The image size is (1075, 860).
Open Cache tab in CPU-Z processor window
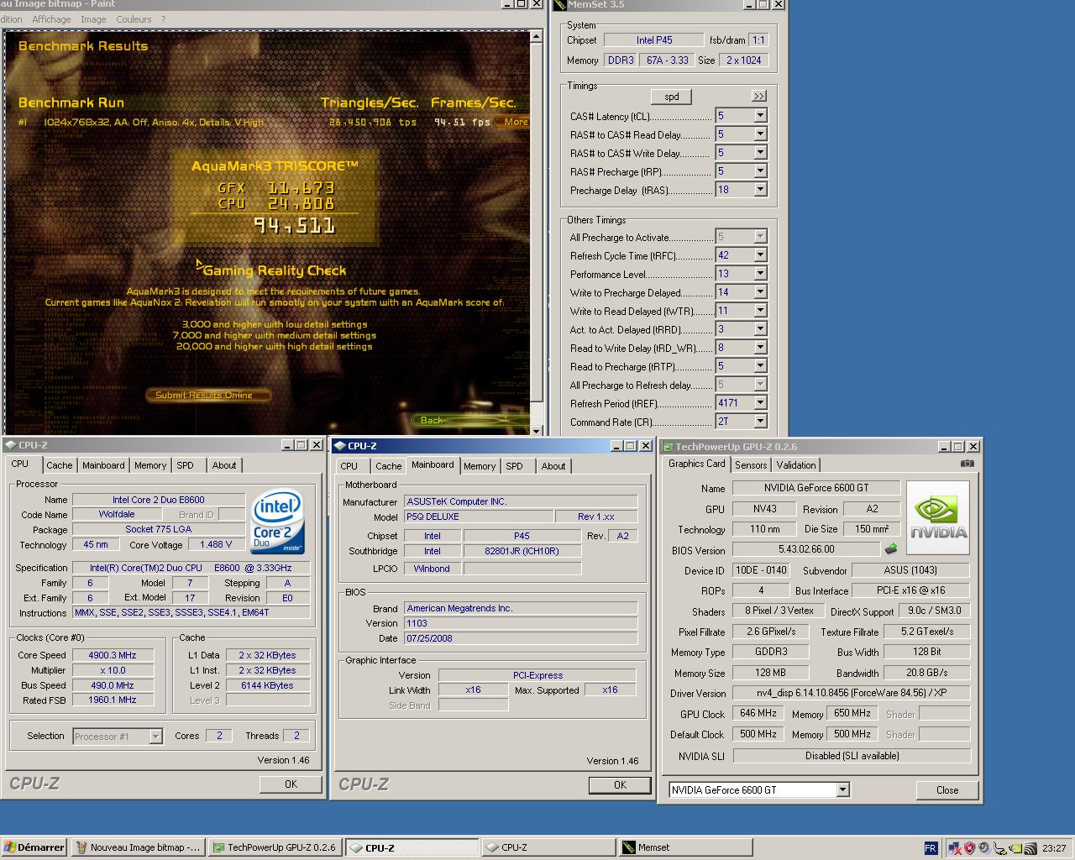coord(59,465)
